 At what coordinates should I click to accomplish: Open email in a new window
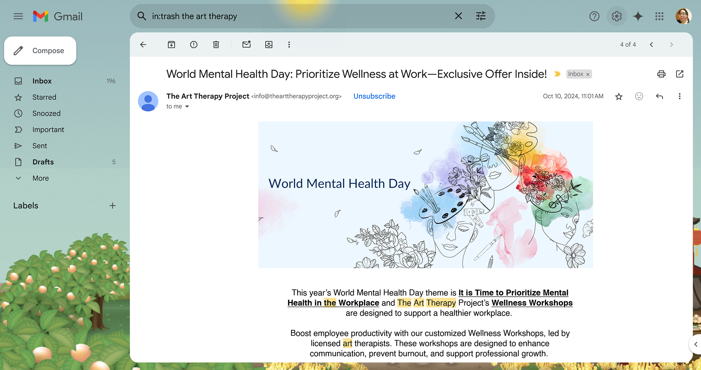679,74
